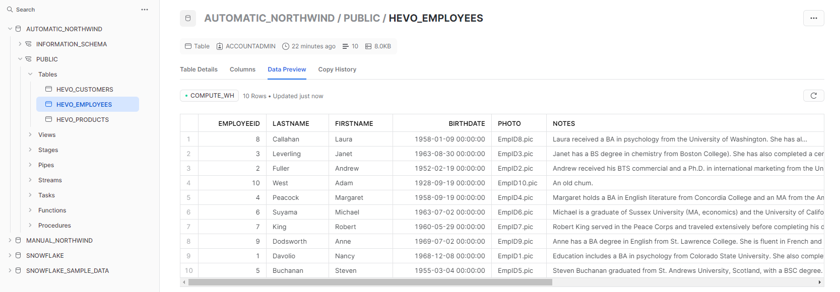This screenshot has height=292, width=840.
Task: Open the sidebar three-dot options menu
Action: (145, 10)
